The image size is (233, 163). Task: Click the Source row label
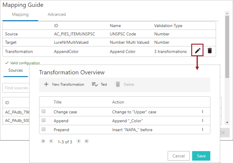pyautogui.click(x=11, y=34)
